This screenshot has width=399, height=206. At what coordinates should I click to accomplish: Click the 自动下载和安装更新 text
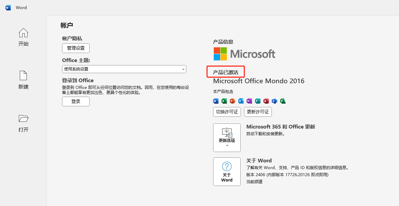tap(265, 134)
